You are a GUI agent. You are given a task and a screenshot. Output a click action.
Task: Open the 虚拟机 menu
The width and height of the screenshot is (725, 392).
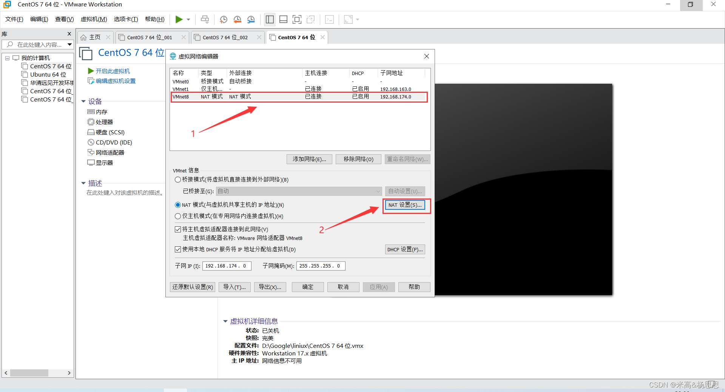(94, 19)
